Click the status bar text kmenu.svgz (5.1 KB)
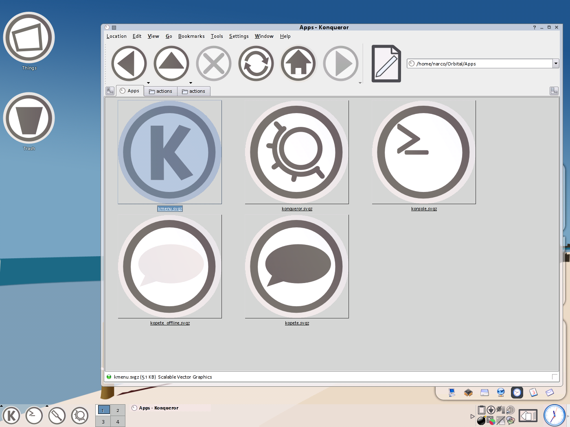This screenshot has height=427, width=570. coord(135,377)
